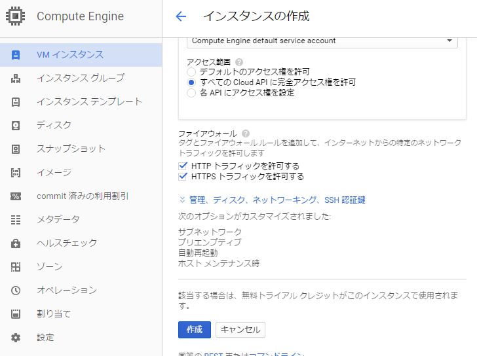Viewport: 477px width, 356px height.
Task: Open 割り当て menu item
Action: pos(81,313)
